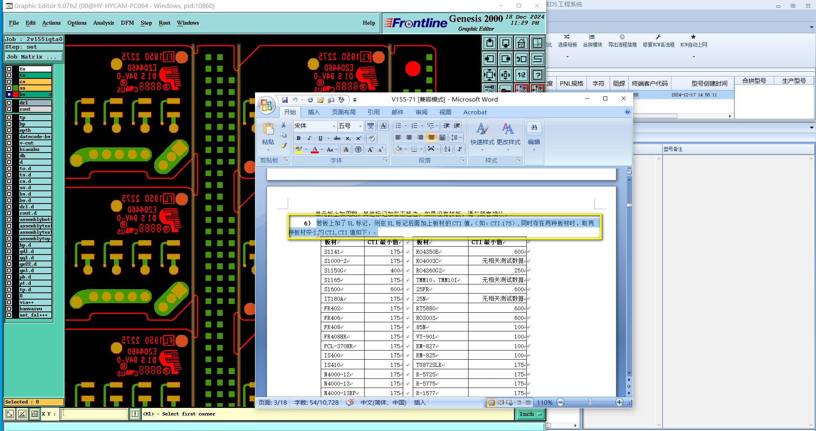816x431 pixels.
Task: Click the open-folder icon in Word's quick toolbar
Action: 320,100
